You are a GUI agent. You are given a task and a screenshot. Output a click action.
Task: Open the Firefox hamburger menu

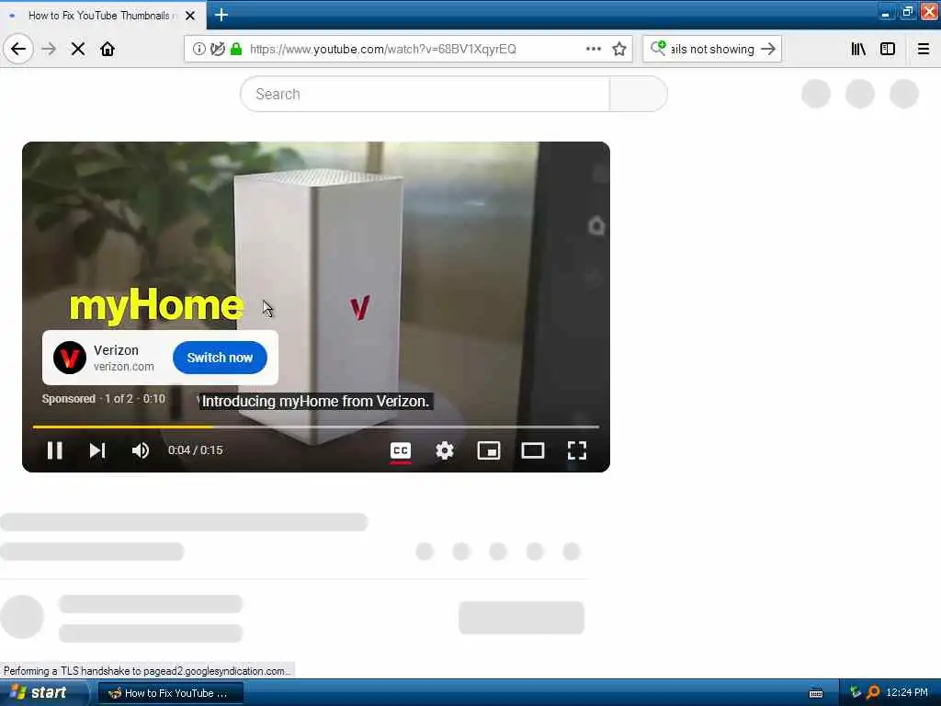(924, 49)
